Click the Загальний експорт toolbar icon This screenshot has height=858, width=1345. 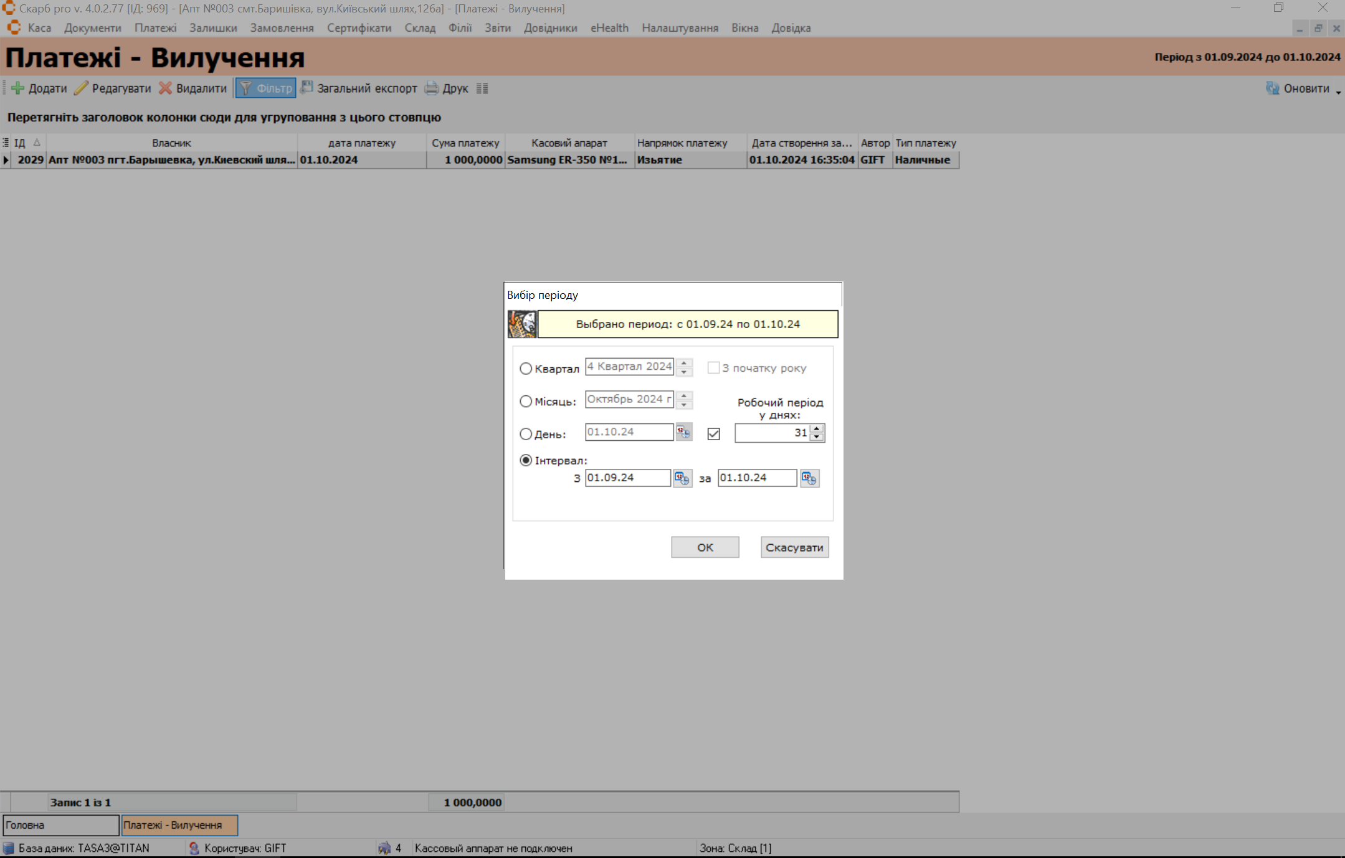pyautogui.click(x=307, y=88)
